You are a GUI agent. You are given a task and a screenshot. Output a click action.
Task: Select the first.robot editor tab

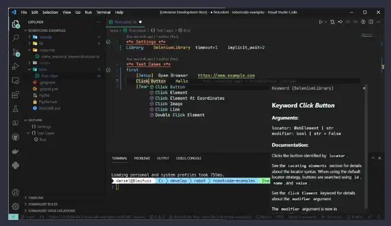125,22
